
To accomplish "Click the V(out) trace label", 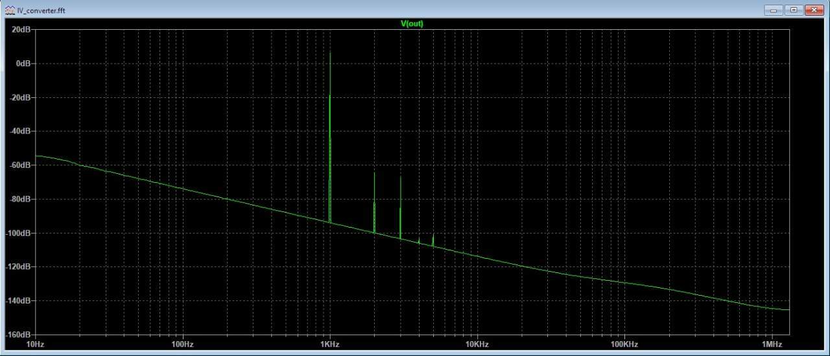I will pos(412,23).
